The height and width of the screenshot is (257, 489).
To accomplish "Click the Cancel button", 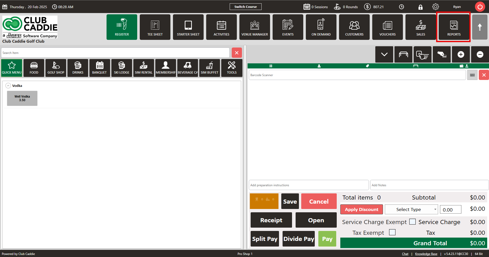I will [x=319, y=201].
